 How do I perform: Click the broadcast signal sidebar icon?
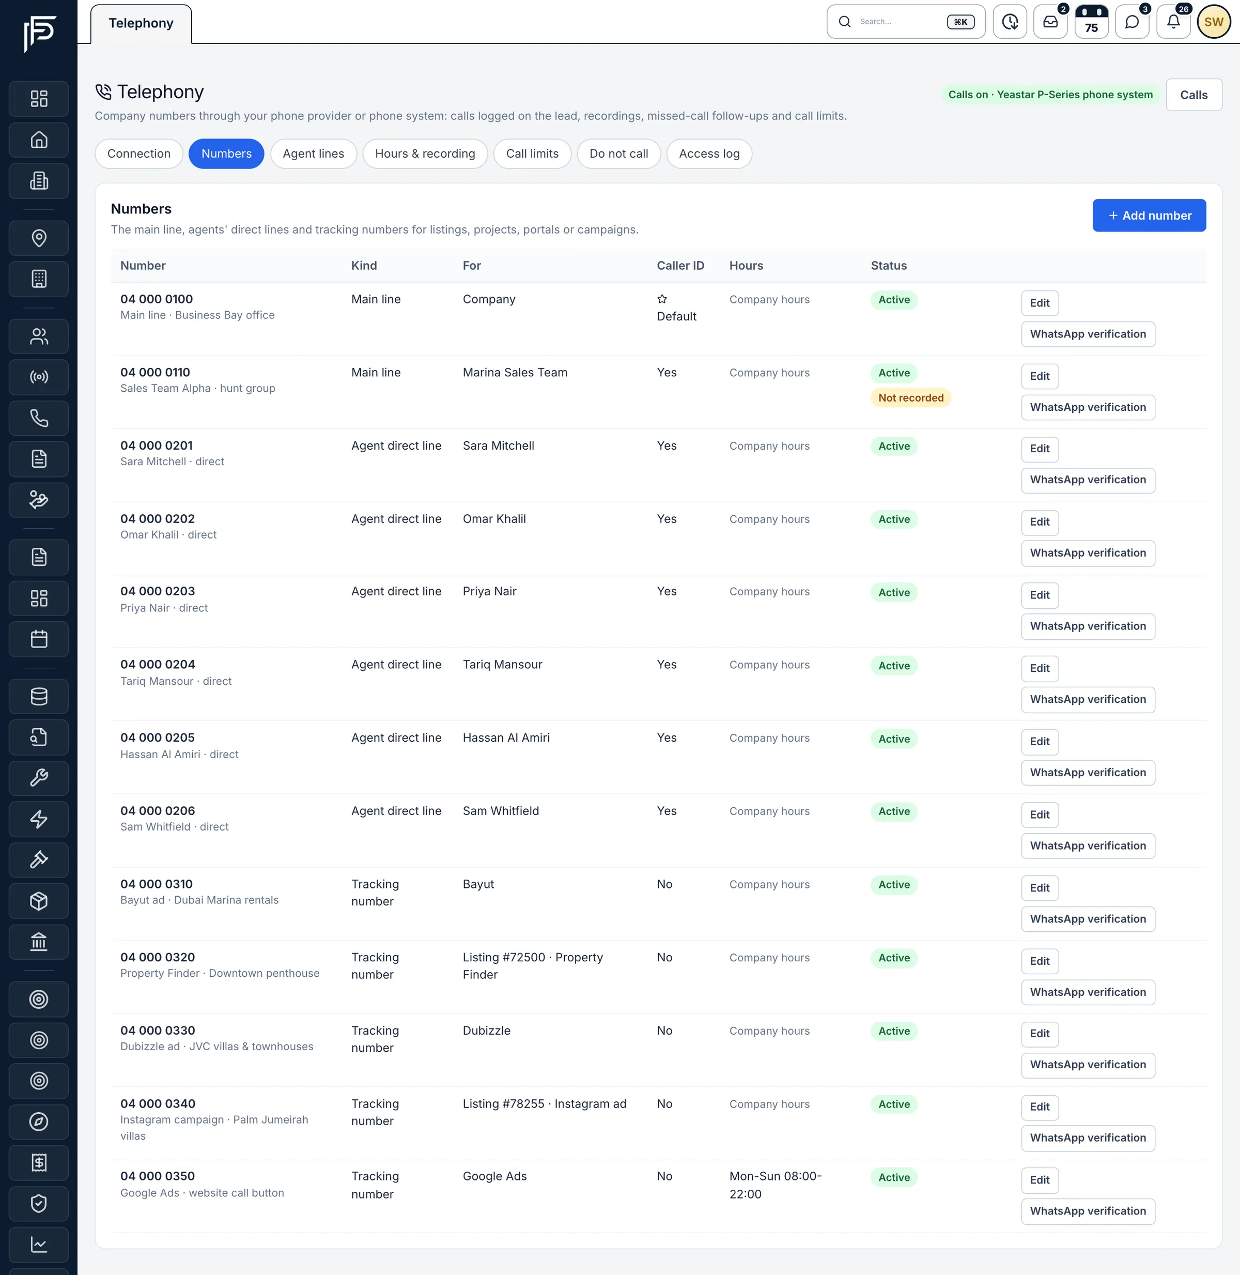click(x=39, y=377)
